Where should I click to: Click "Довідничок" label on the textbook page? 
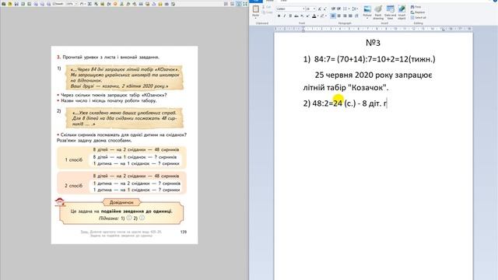click(x=121, y=202)
